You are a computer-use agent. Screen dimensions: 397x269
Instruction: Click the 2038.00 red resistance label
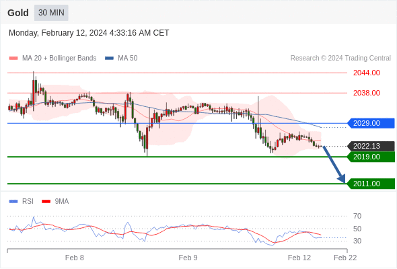366,93
